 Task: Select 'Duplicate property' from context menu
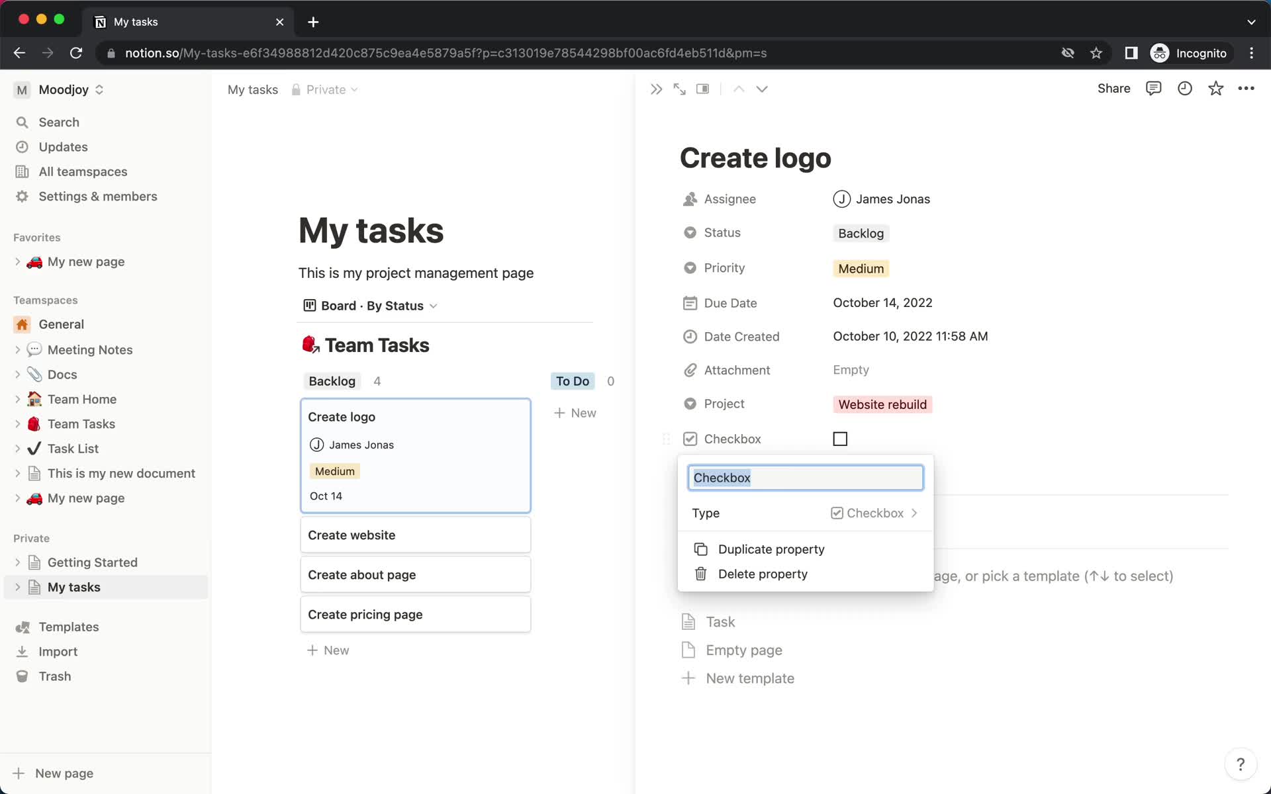point(771,549)
